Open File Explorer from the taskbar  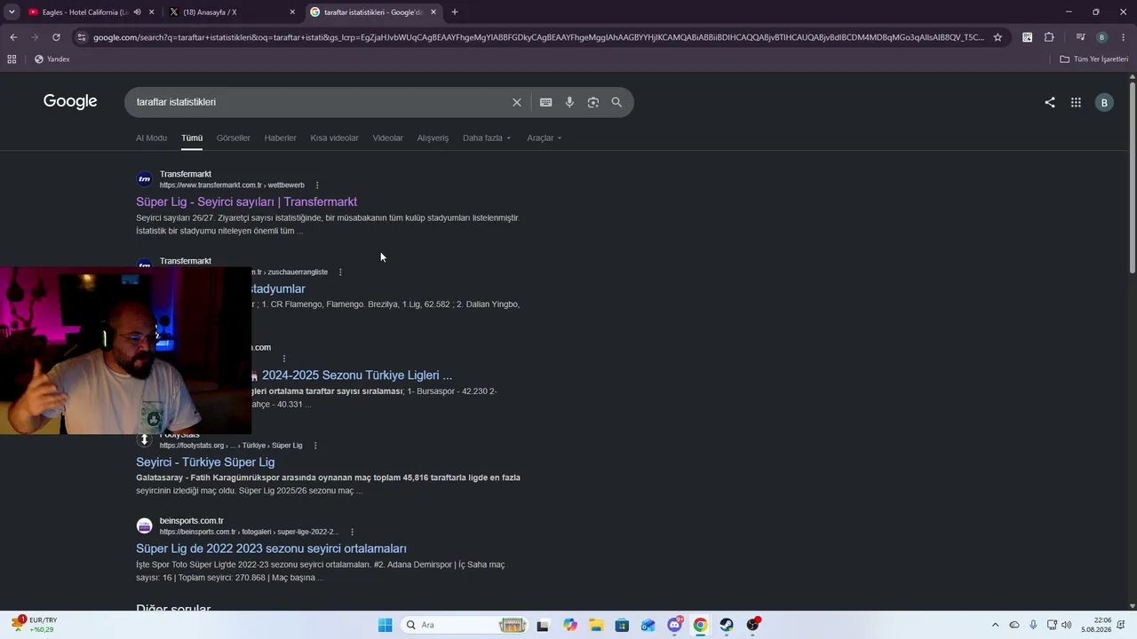tap(596, 625)
